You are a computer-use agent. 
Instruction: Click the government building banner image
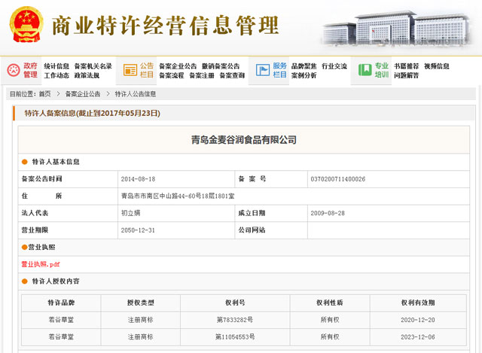point(397,29)
